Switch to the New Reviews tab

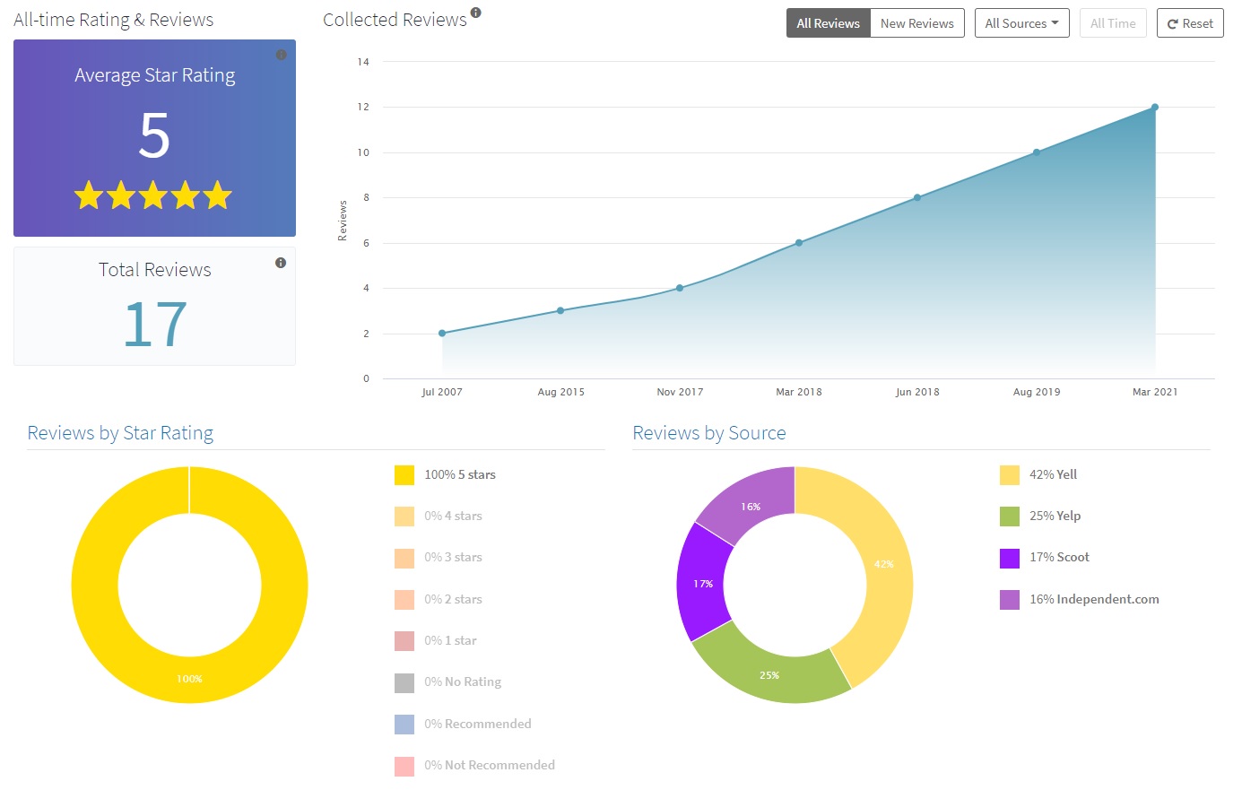coord(916,23)
